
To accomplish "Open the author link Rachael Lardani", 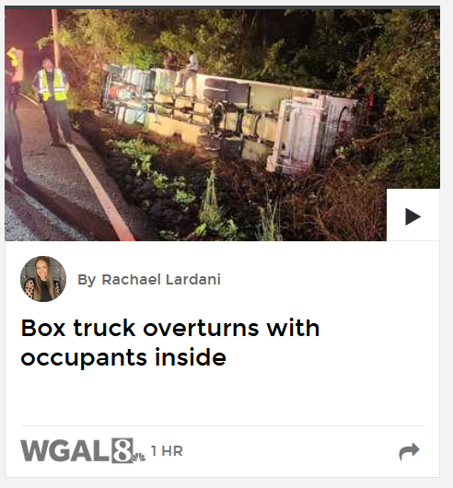I will tap(161, 279).
